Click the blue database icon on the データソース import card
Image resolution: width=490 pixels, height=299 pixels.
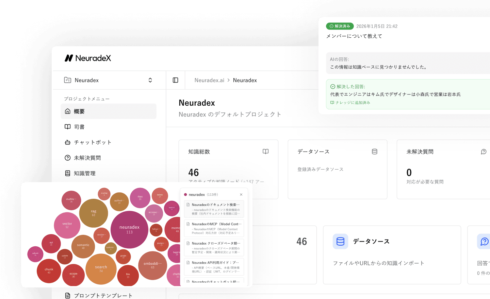click(x=340, y=241)
